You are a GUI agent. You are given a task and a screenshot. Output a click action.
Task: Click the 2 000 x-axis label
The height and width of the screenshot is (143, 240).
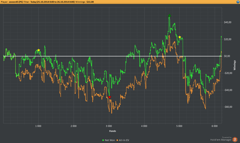(74, 126)
